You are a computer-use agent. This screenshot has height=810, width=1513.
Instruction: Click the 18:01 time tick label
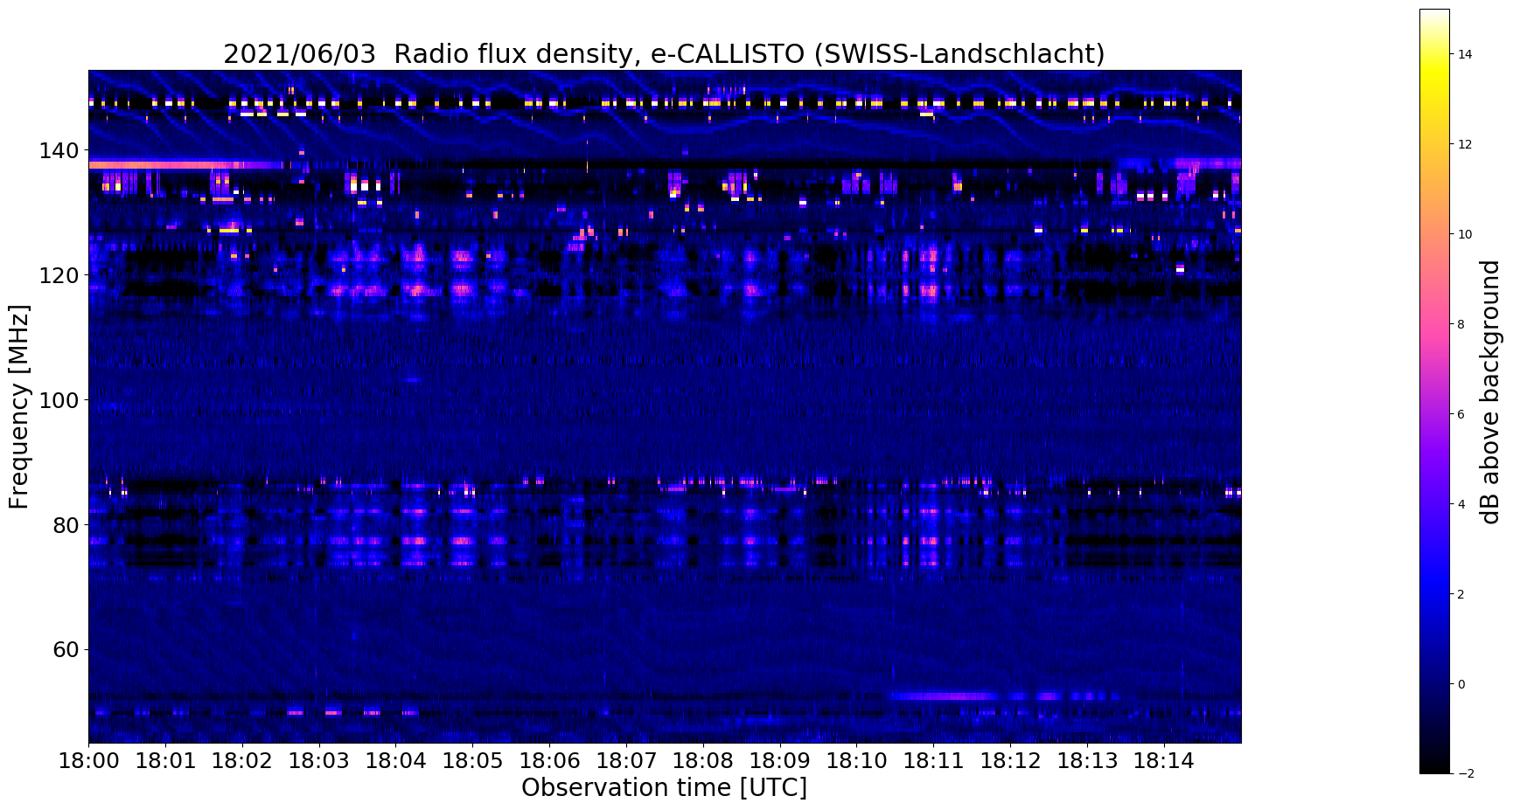coord(165,760)
